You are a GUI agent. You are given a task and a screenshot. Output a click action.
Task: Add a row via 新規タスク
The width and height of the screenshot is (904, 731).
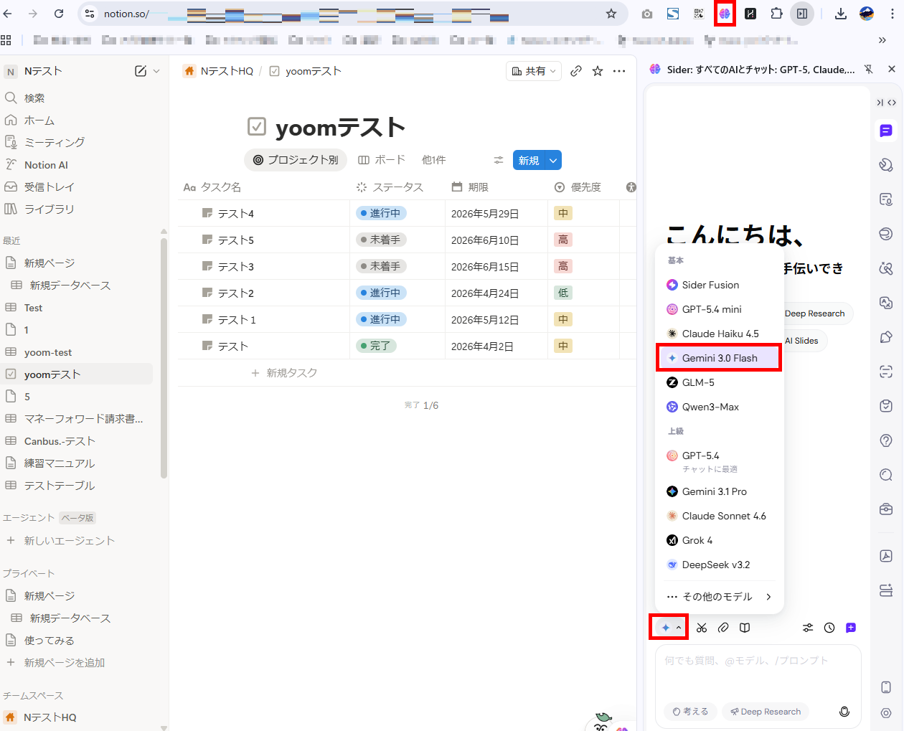pos(284,373)
